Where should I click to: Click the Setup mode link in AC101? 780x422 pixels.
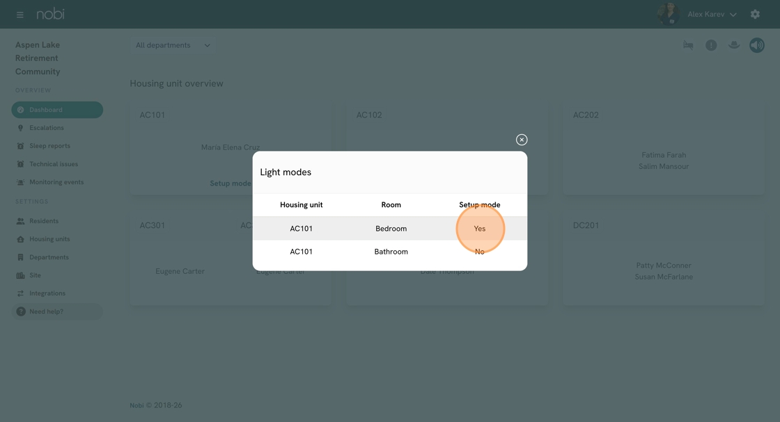[x=231, y=184]
